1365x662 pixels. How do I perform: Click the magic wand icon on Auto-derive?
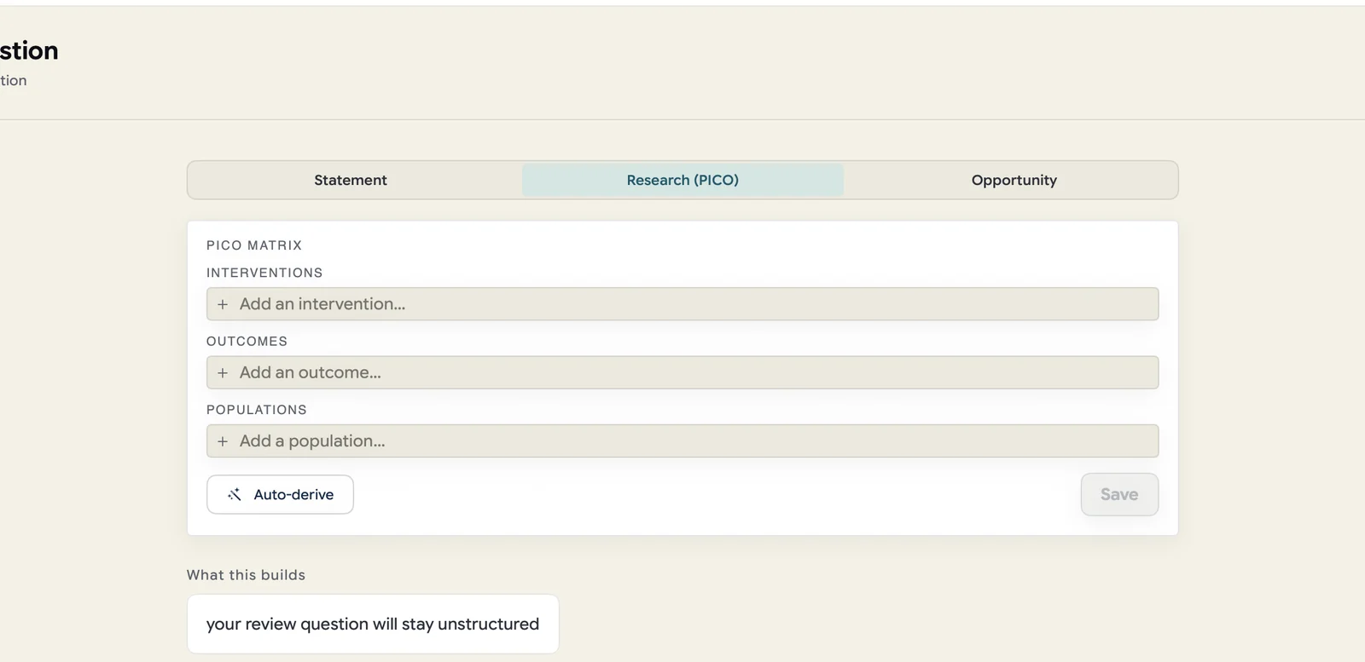[235, 494]
